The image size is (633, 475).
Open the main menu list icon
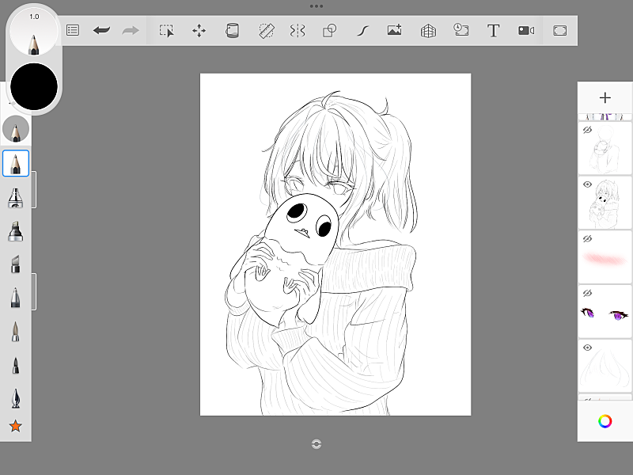tap(73, 30)
